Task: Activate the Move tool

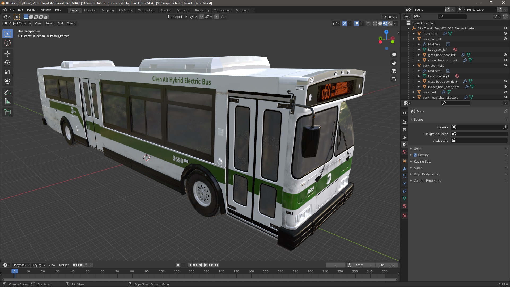Action: point(7,54)
